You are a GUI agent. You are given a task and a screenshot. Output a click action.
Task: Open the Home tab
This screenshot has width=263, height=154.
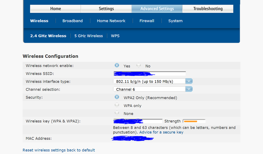click(x=55, y=9)
